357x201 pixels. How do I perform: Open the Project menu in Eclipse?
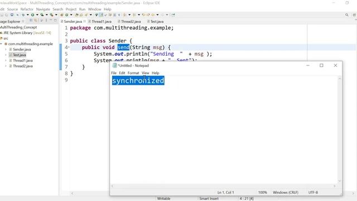71,9
